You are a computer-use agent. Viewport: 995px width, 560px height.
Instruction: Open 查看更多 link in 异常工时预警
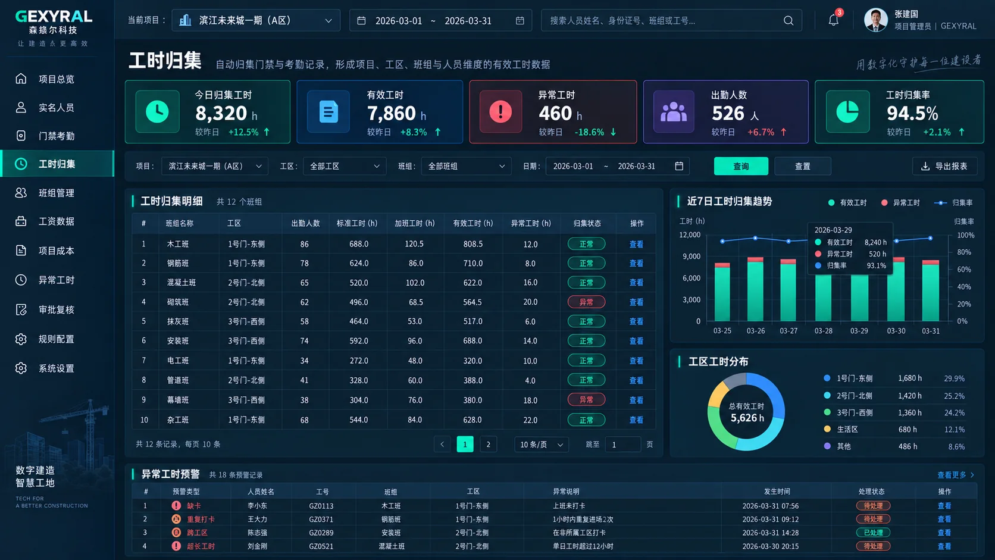pyautogui.click(x=956, y=475)
